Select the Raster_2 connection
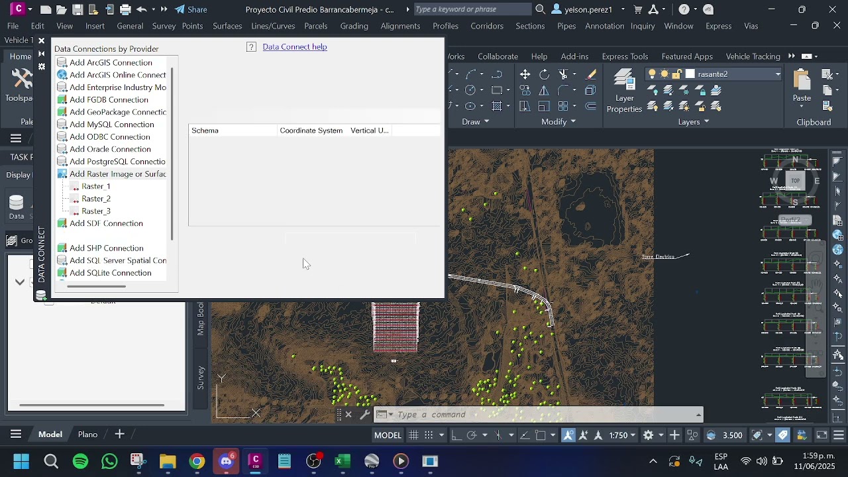The image size is (848, 477). pyautogui.click(x=96, y=199)
